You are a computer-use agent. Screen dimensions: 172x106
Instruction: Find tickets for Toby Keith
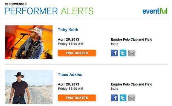77,53
